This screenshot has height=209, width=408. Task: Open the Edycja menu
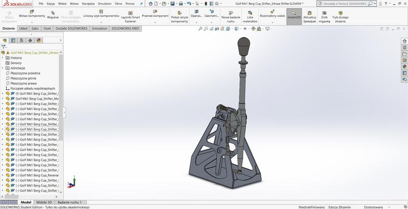[50, 4]
